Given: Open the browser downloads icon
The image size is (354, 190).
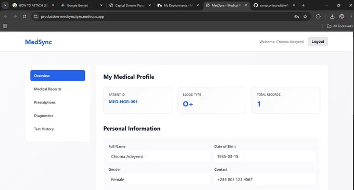Looking at the screenshot, I should coord(332,17).
